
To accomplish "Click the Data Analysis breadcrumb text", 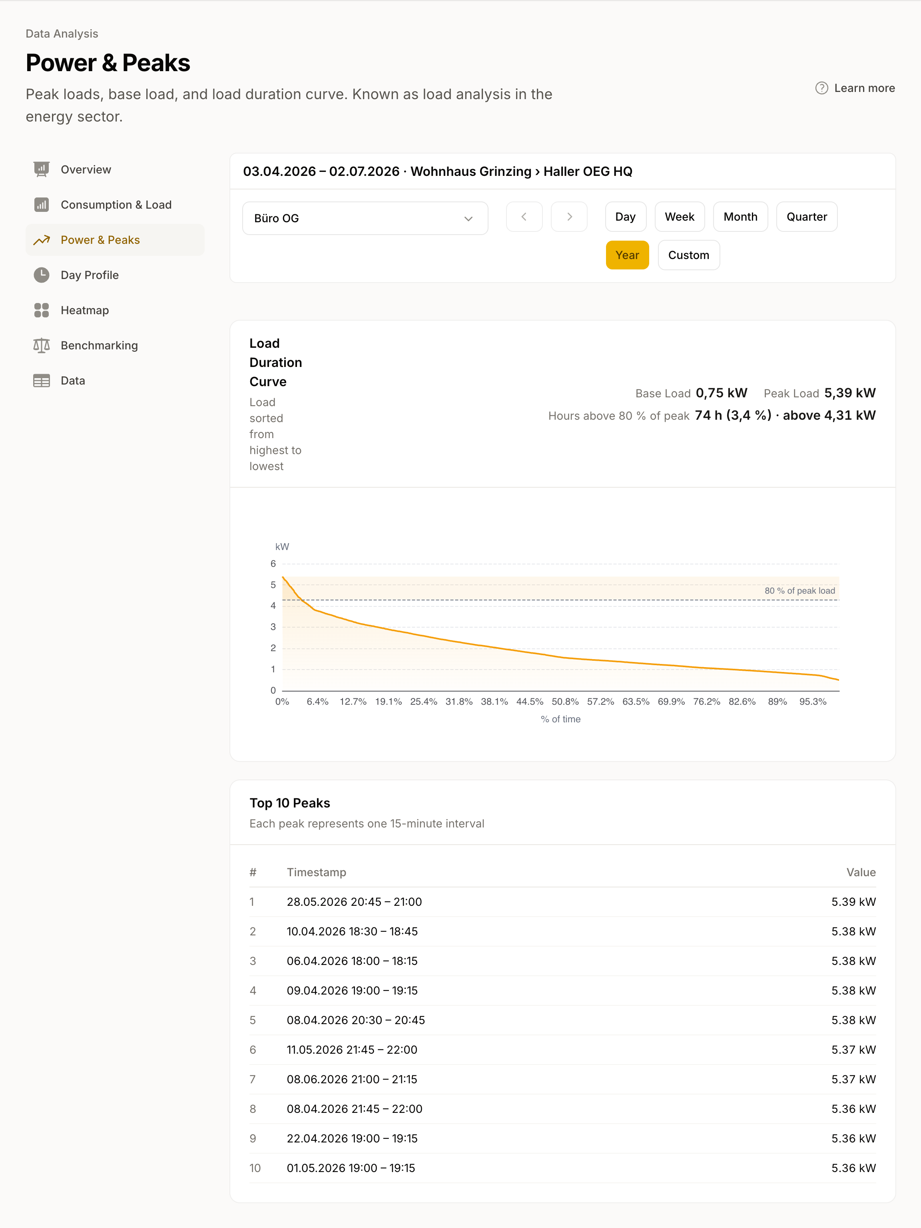I will click(x=62, y=34).
